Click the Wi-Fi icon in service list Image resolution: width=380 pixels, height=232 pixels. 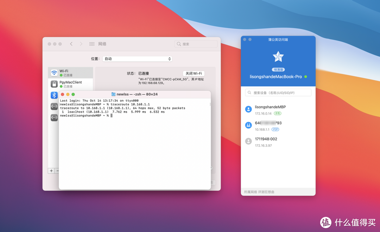(x=54, y=73)
